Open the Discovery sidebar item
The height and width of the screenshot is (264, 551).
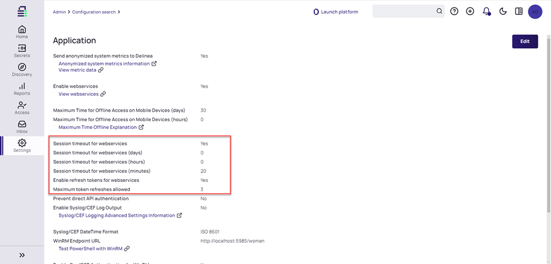point(22,70)
